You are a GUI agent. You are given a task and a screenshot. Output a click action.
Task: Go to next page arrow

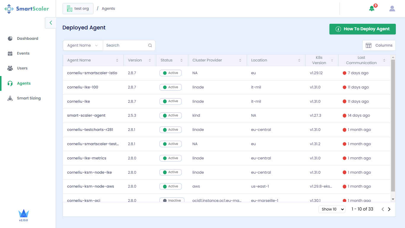coord(389,209)
